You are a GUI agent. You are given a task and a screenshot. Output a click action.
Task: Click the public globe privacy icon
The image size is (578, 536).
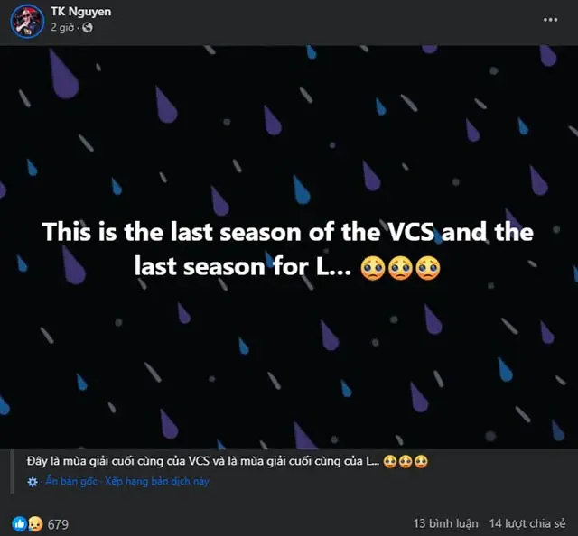[88, 28]
